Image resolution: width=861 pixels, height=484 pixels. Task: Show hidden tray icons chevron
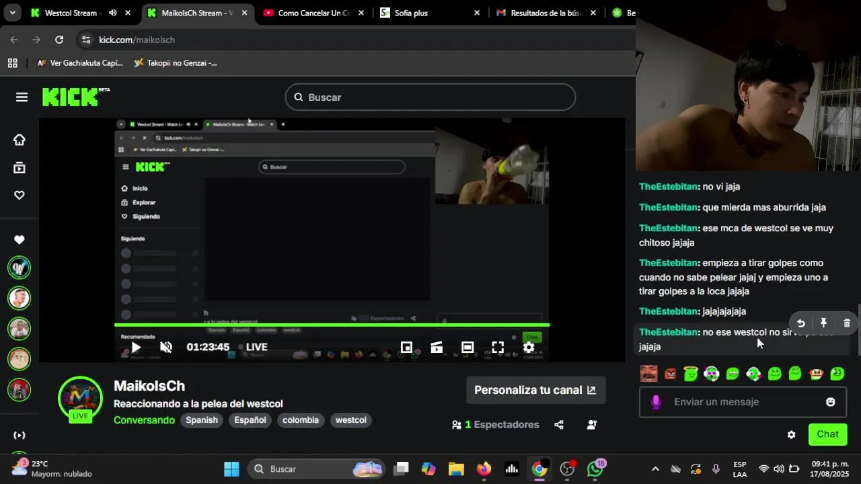point(655,469)
